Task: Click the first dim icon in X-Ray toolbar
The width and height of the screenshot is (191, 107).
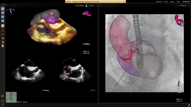Action: [x=101, y=6]
